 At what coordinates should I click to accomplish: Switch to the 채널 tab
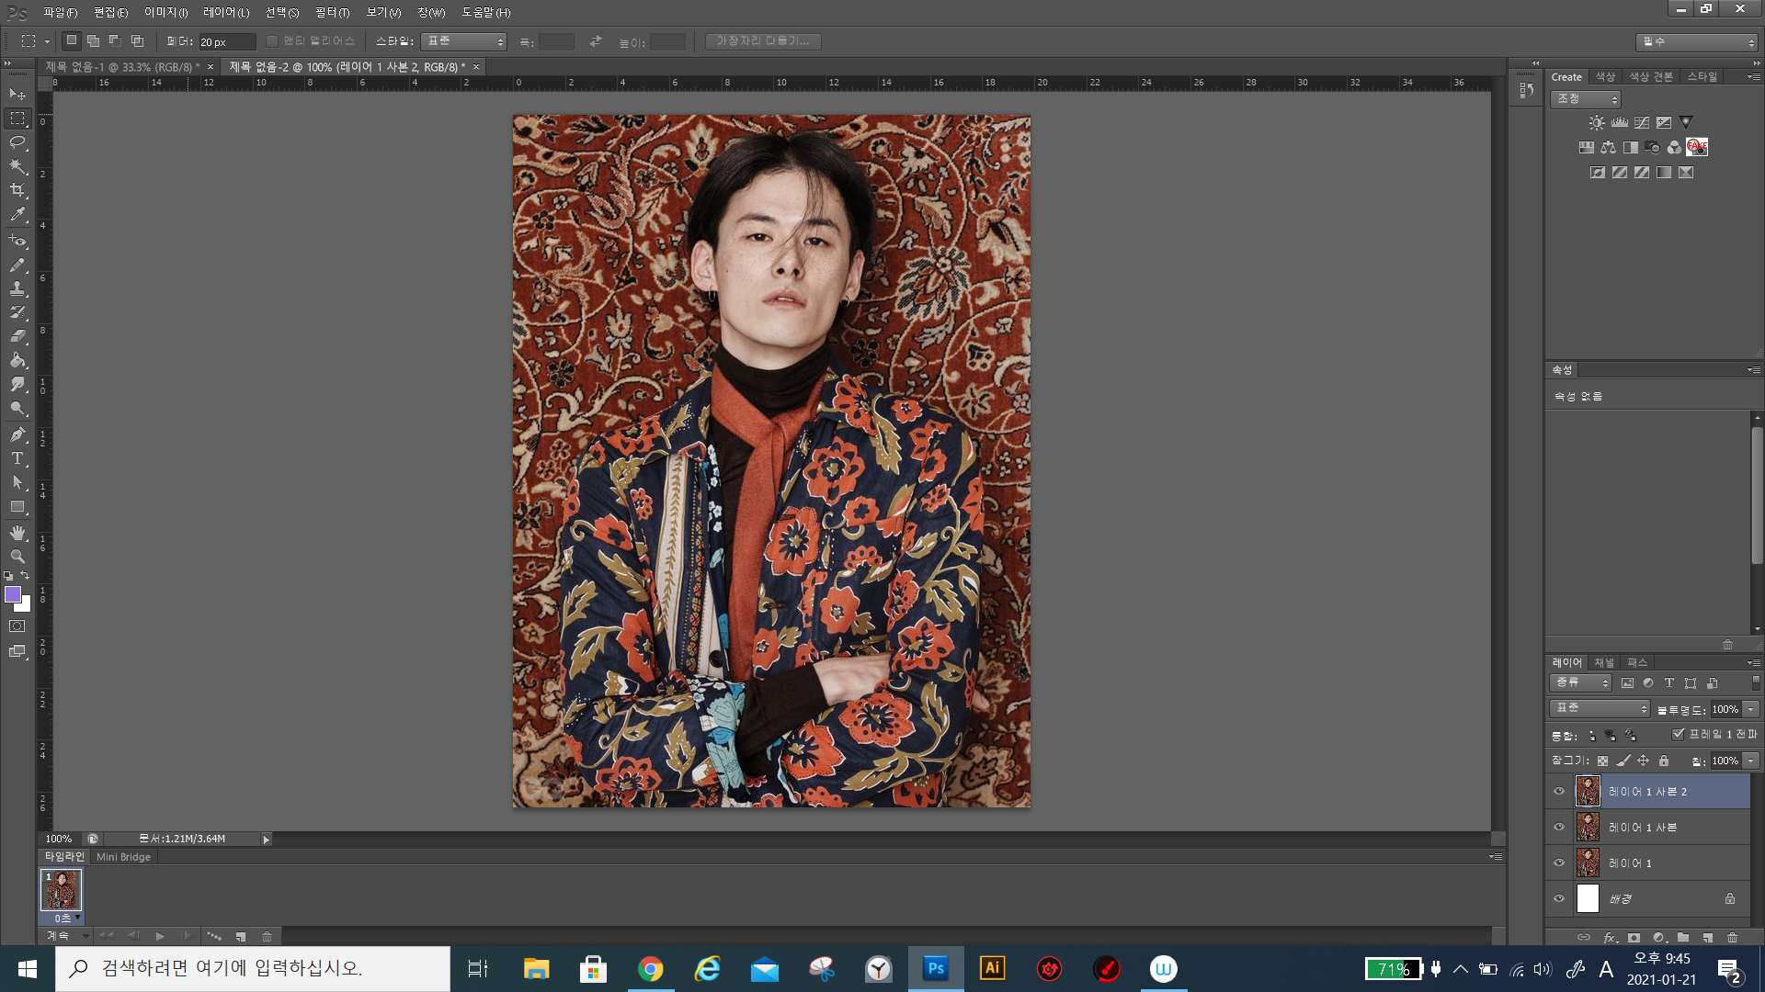pos(1604,662)
